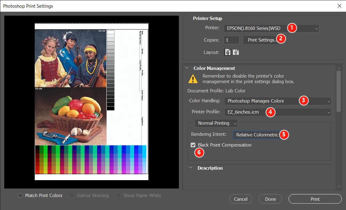Viewport: 346px width, 210px height.
Task: Click the Printer Profile label
Action: [206, 112]
